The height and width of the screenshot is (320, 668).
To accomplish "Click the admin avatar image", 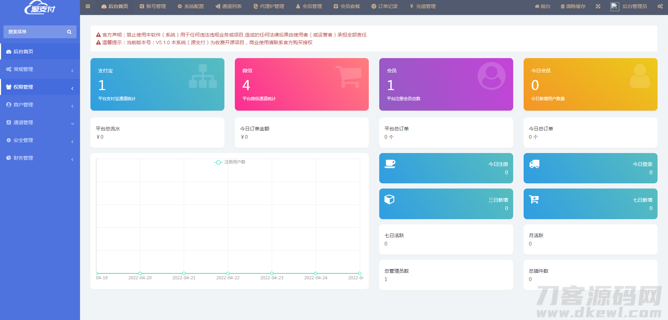I will (x=614, y=7).
